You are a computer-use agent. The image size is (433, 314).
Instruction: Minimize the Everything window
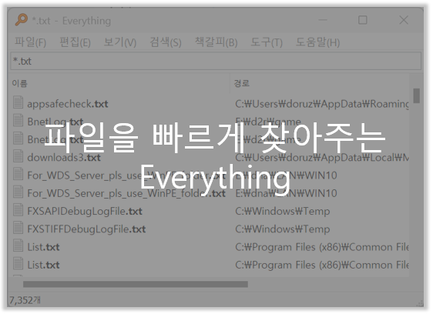coord(323,20)
